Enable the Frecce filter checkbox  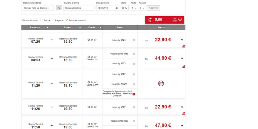point(42,20)
